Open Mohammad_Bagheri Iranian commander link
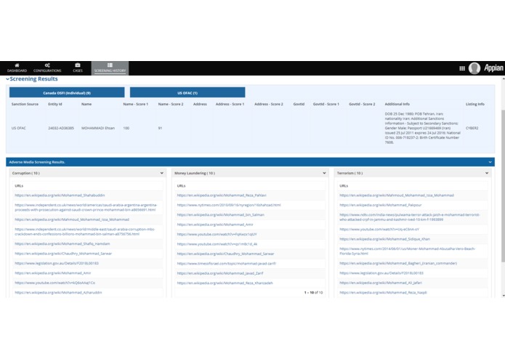Screen dimensions: 505x359 click(398, 263)
